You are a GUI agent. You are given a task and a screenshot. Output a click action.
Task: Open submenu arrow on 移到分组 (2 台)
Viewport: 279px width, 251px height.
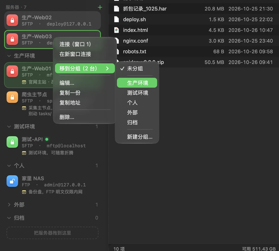(107, 68)
